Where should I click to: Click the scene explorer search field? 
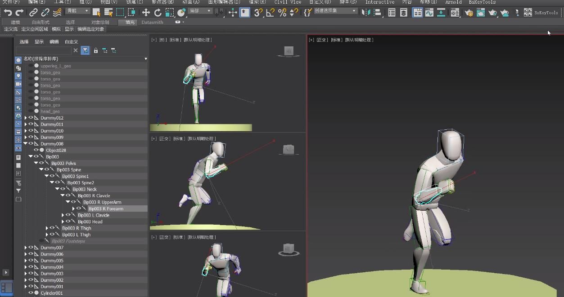tap(44, 51)
